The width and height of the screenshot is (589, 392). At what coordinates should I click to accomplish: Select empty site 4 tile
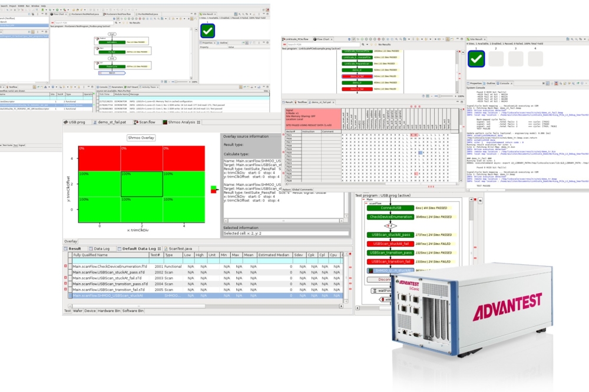535,59
